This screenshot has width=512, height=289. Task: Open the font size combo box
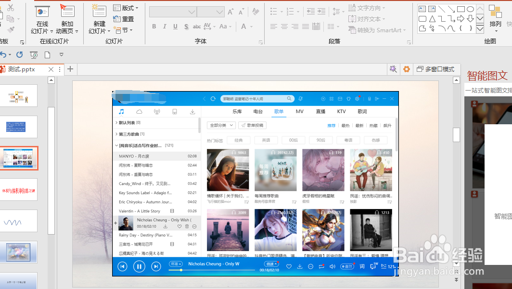point(210,12)
